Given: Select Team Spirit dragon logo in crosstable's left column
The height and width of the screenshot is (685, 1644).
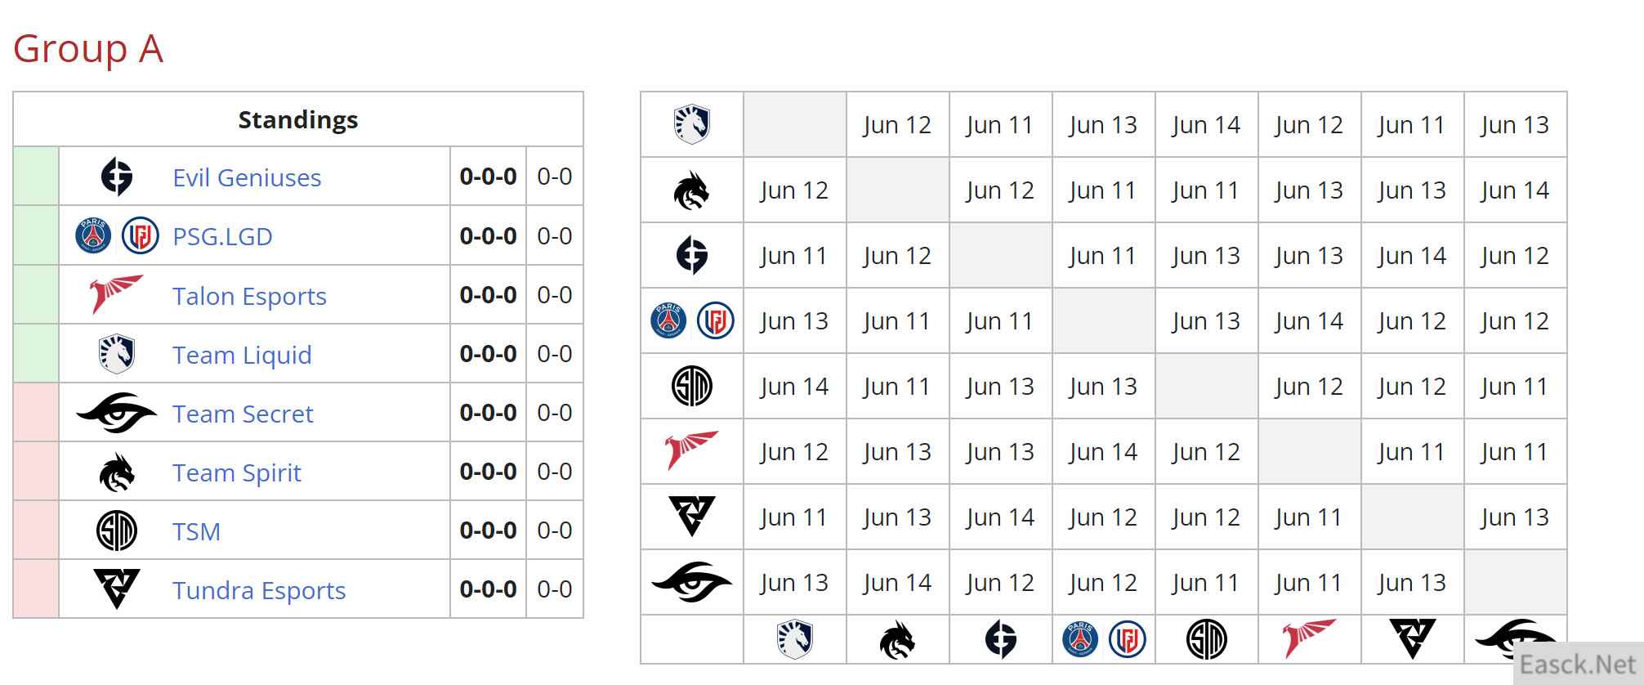Looking at the screenshot, I should coord(691,190).
